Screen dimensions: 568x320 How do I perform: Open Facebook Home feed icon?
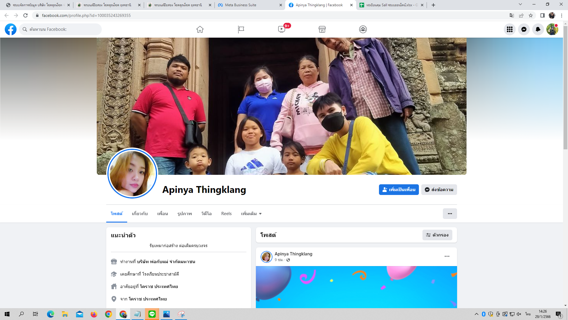(x=200, y=29)
